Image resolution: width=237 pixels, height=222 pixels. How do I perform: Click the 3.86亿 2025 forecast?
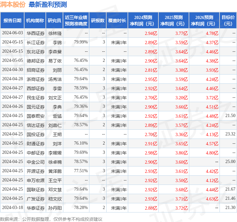[x=182, y=153]
